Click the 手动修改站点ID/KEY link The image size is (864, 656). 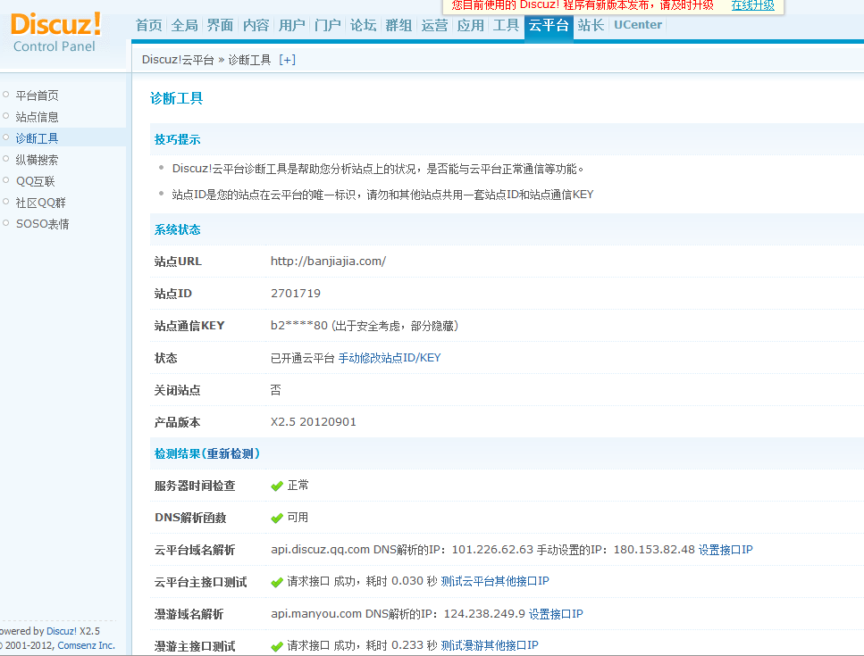(390, 358)
